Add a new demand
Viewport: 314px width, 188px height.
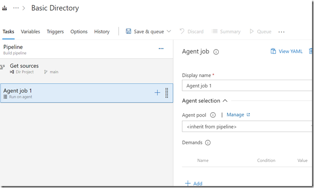(193, 183)
